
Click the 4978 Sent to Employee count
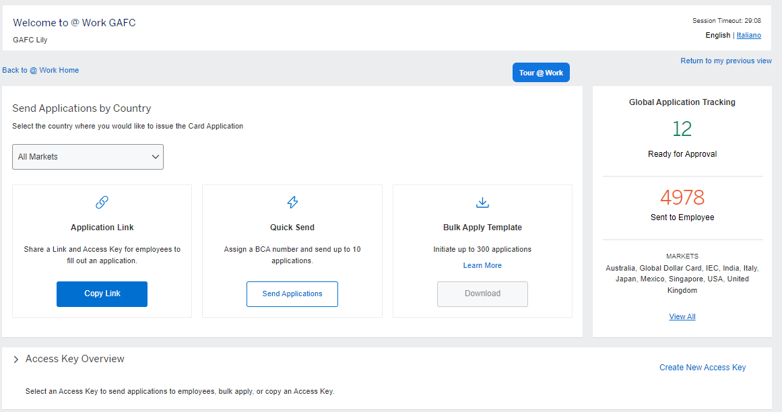(x=682, y=197)
